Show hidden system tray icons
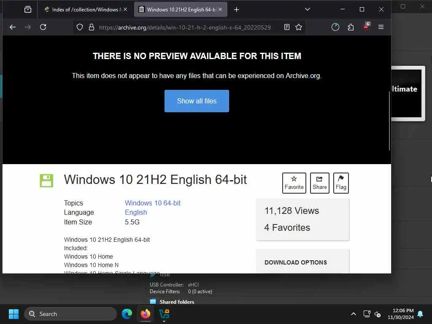 pyautogui.click(x=354, y=314)
